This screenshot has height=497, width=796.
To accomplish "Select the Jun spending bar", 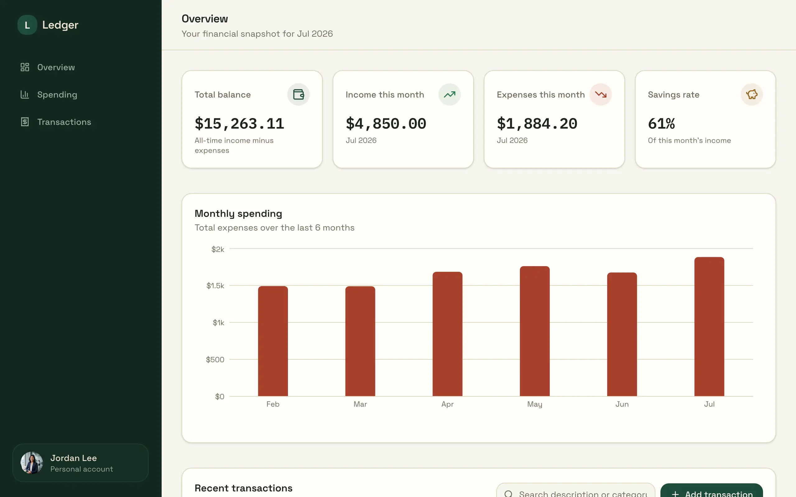I will tap(622, 334).
